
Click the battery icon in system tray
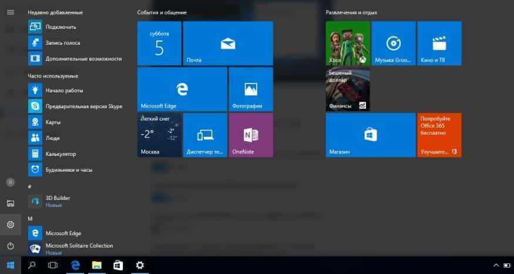507,265
